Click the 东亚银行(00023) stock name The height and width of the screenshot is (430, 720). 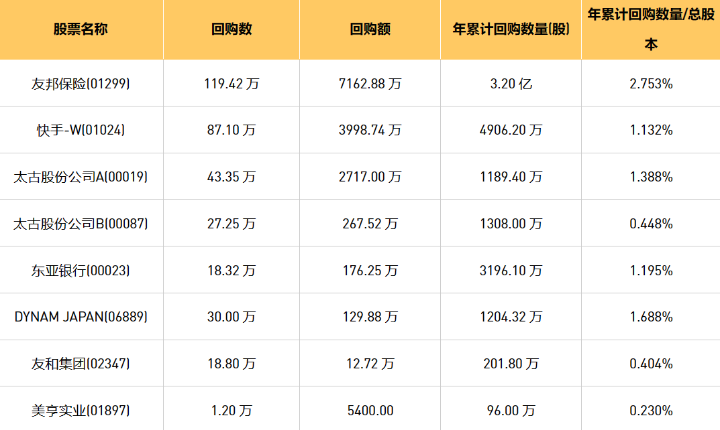click(81, 271)
